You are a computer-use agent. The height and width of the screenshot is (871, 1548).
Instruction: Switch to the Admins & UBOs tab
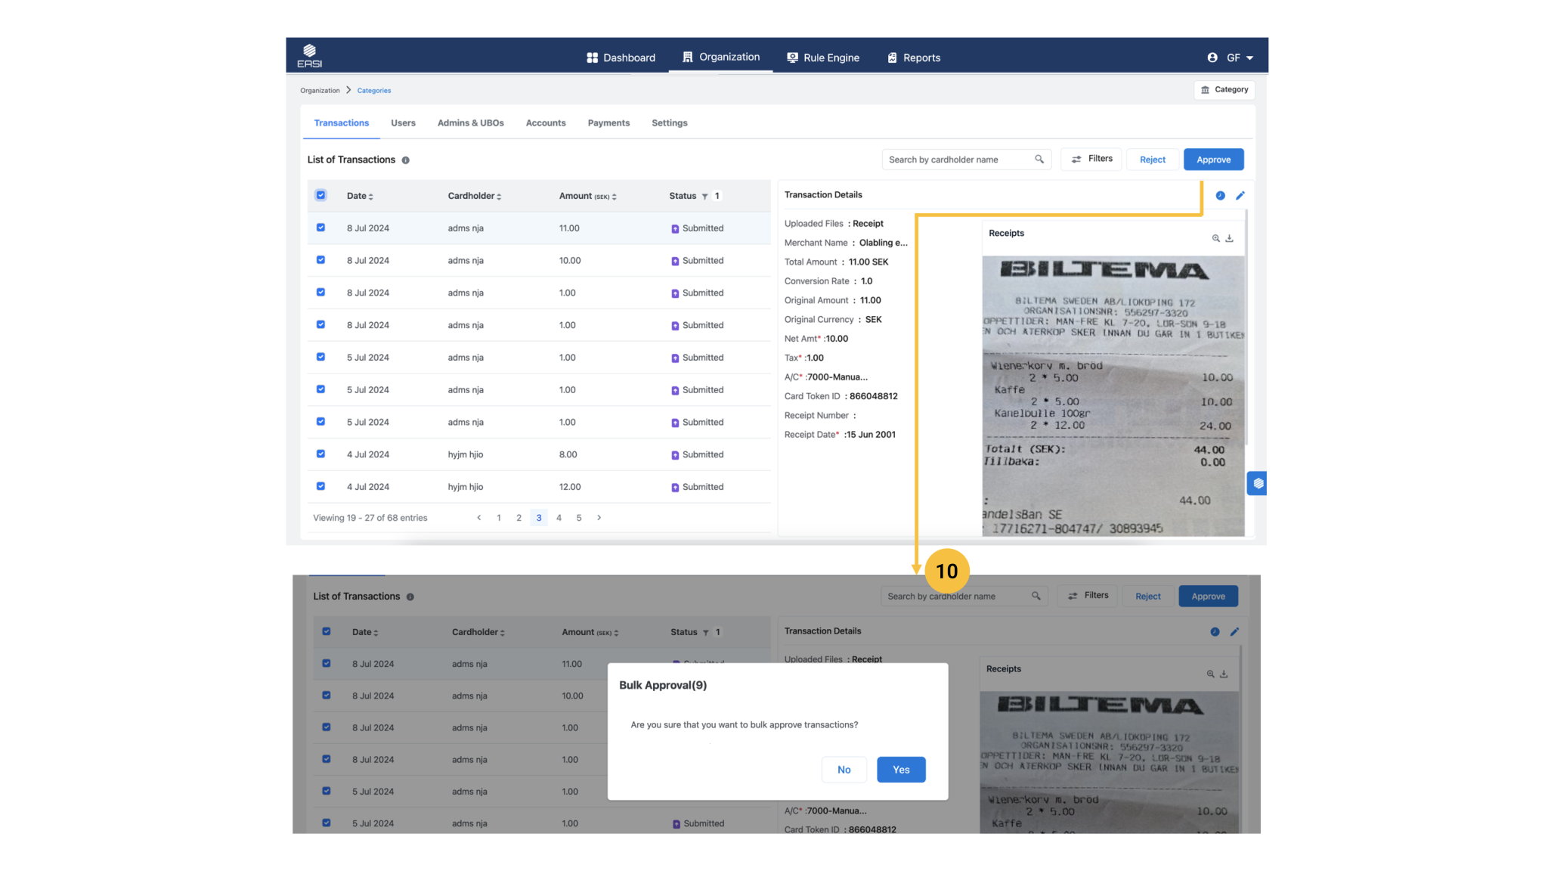(x=470, y=123)
